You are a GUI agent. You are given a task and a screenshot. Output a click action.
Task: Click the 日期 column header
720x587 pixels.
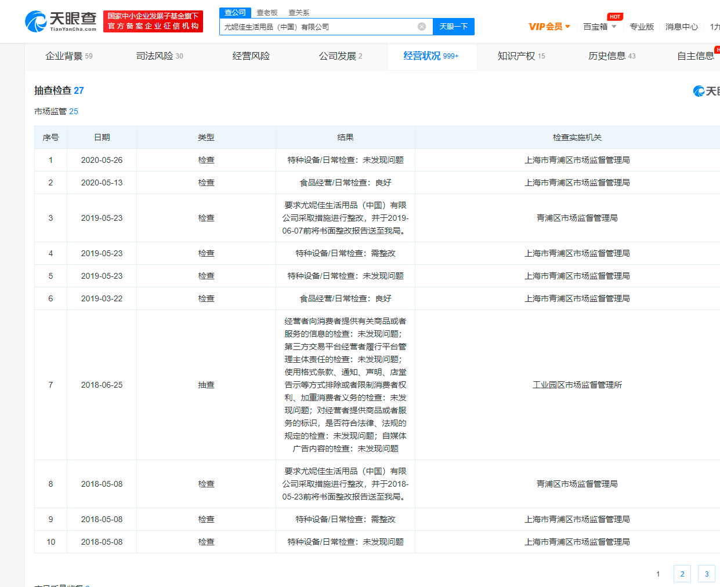pos(102,137)
